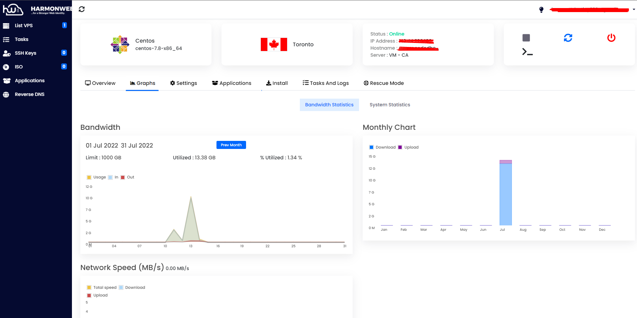Screen dimensions: 637x318
Task: Refresh the VPS dashboard
Action: [82, 9]
